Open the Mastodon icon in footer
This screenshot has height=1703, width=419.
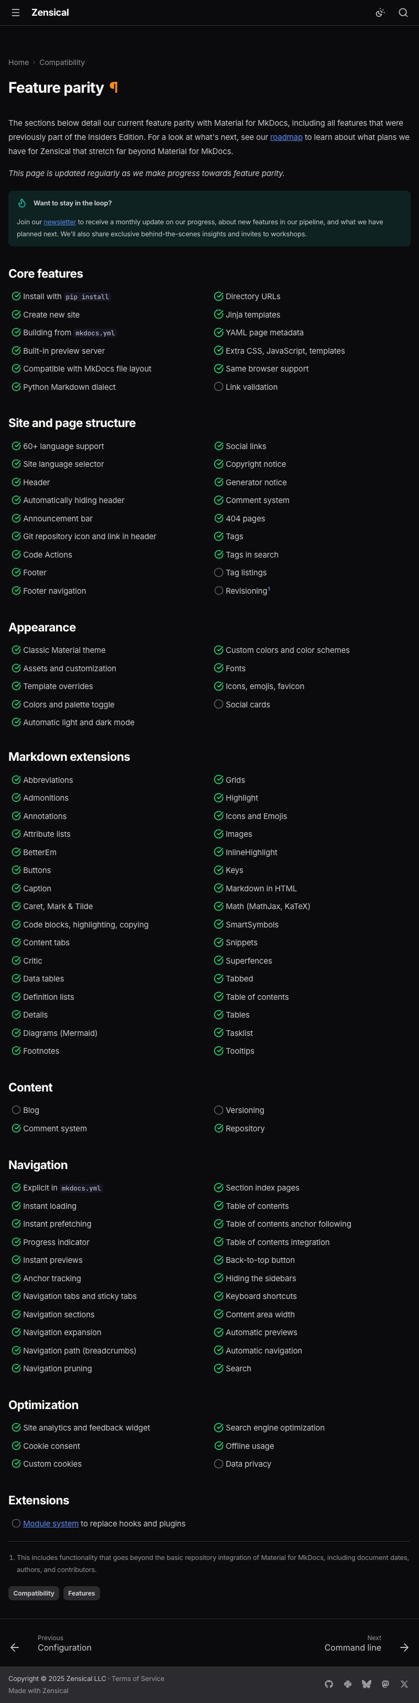tap(385, 1684)
